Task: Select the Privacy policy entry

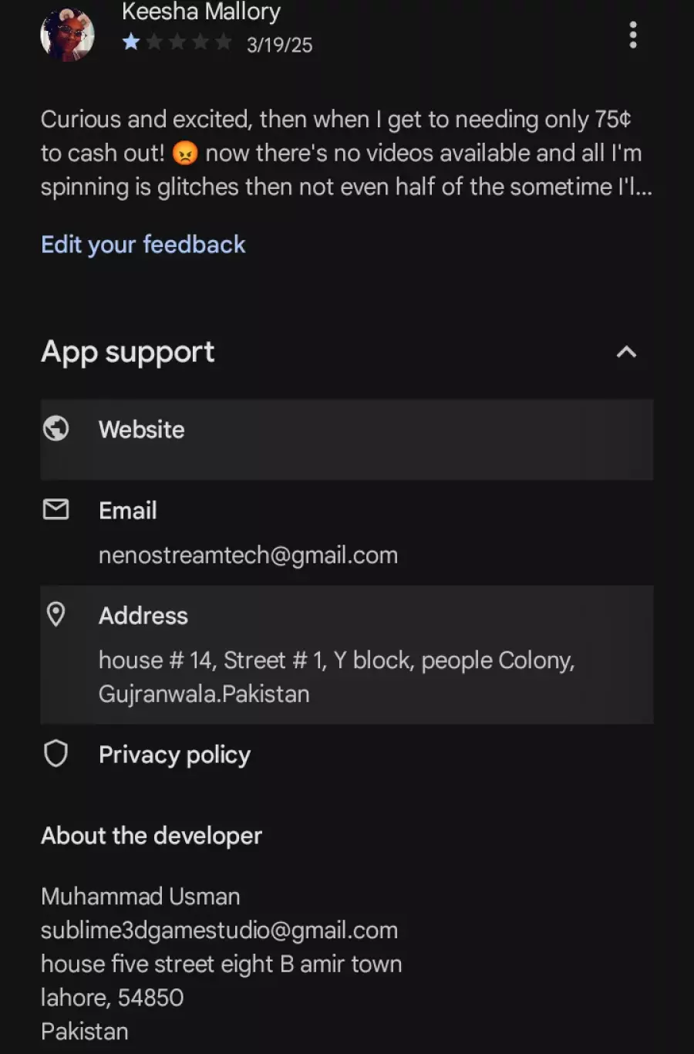Action: coord(175,755)
